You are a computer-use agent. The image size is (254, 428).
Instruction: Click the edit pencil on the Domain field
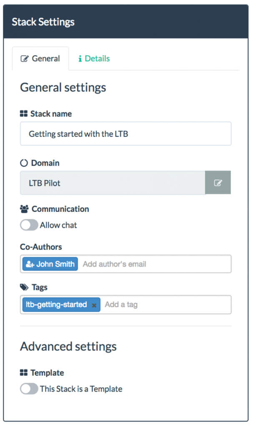click(218, 183)
